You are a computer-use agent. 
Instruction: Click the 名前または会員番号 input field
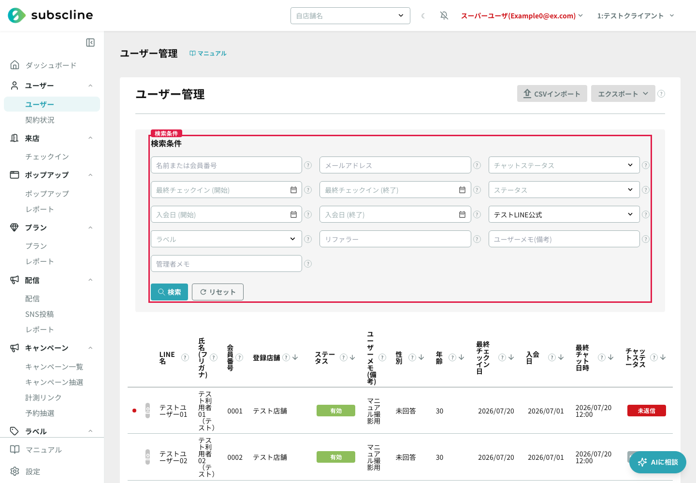[226, 165]
